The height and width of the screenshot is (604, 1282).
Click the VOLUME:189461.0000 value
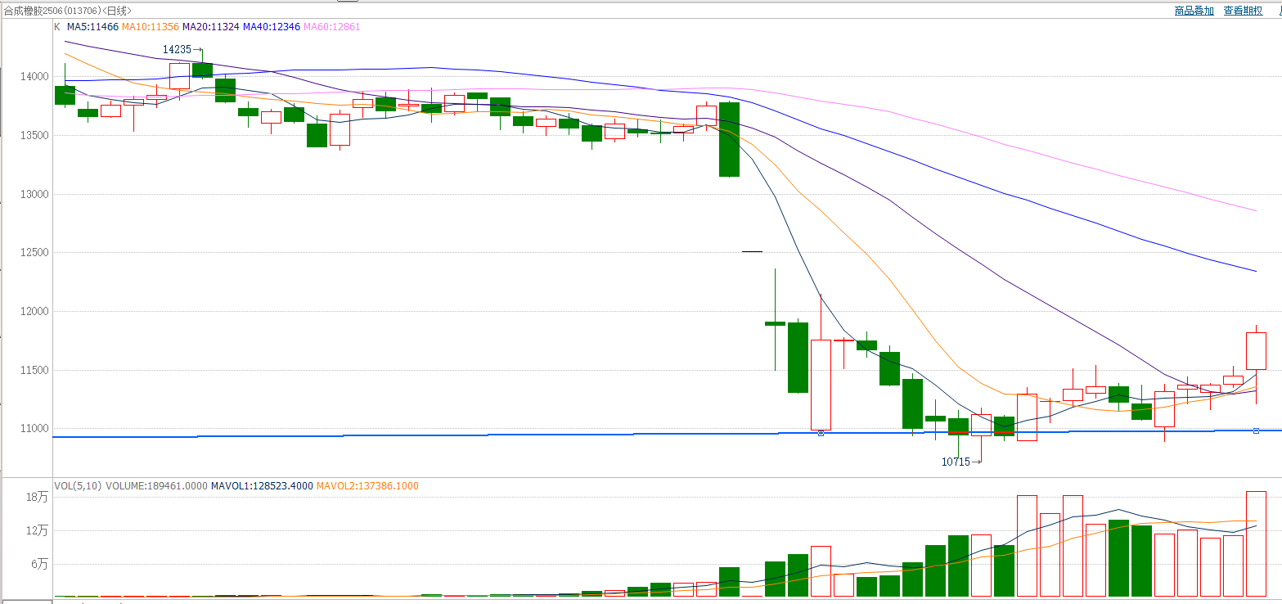click(156, 486)
